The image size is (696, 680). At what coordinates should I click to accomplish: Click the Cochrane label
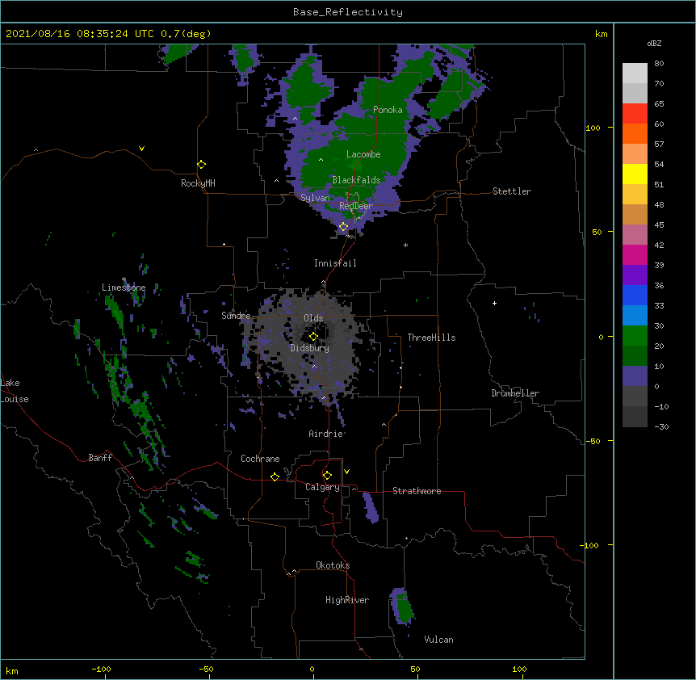click(260, 459)
